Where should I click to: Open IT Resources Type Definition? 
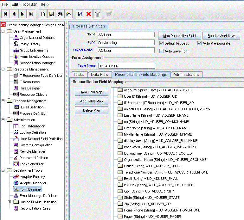click(x=38, y=76)
